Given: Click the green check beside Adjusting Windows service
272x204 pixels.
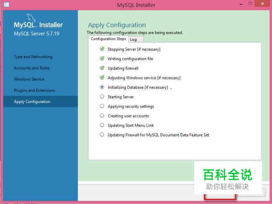Looking at the screenshot, I should click(x=102, y=77).
